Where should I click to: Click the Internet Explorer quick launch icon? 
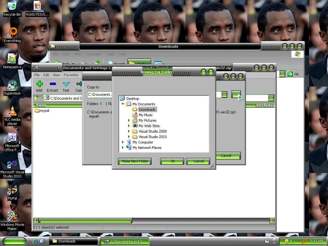click(x=35, y=241)
